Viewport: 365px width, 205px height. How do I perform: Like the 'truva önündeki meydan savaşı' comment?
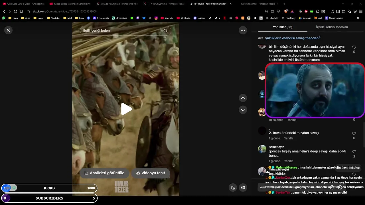click(x=354, y=134)
